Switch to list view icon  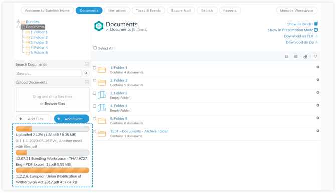[286, 56]
